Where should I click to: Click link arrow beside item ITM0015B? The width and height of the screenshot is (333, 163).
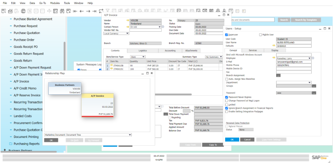111,65
